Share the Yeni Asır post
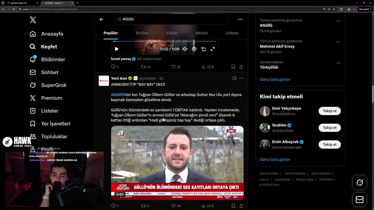 tap(241, 206)
